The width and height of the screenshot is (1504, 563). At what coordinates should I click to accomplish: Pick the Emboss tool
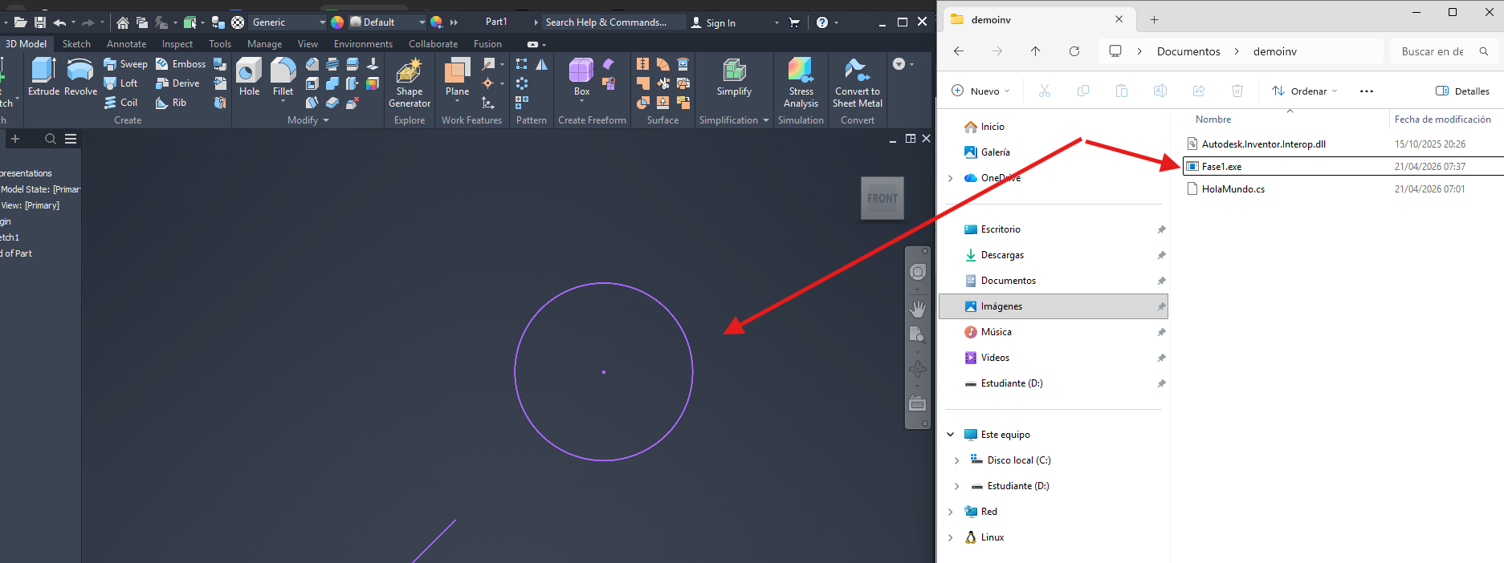point(181,64)
